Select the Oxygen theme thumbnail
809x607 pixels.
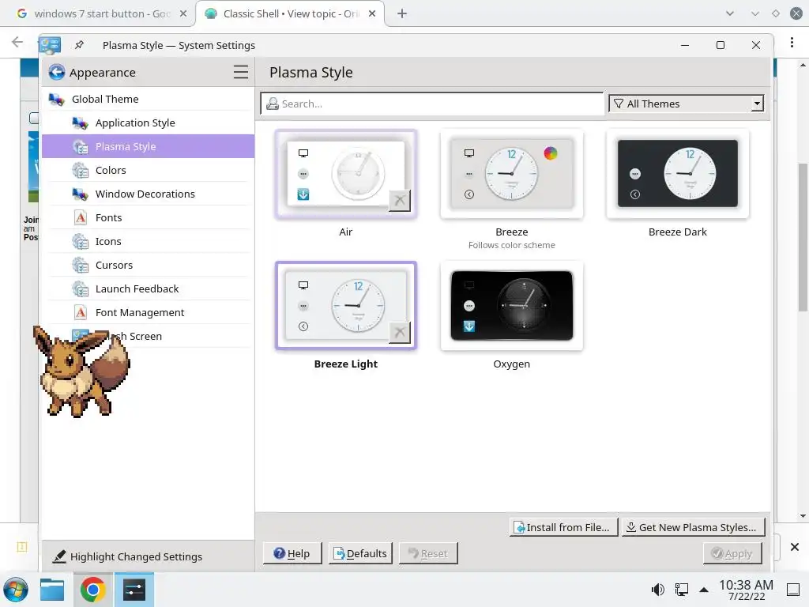(512, 307)
